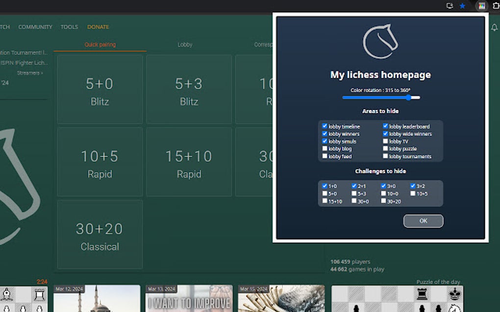Screen dimensions: 500x312
Task: Click the My lichess homepage extension icon
Action: [481, 6]
